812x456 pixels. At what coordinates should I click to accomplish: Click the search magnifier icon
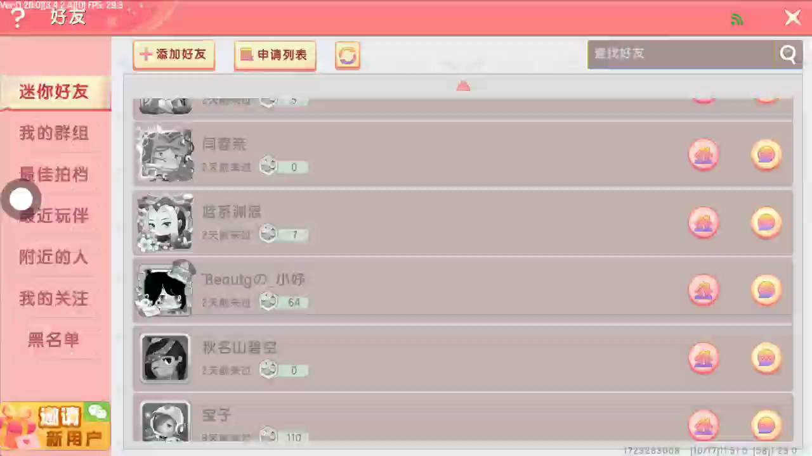tap(788, 54)
